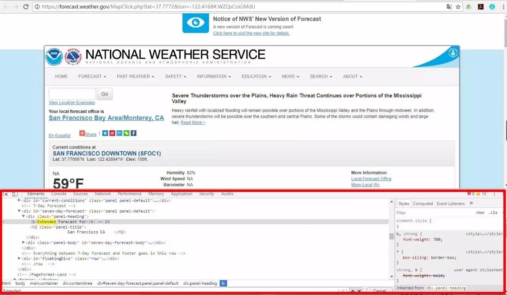
Task: Collapse the seven-day-forecast div node
Action: [x=19, y=211]
